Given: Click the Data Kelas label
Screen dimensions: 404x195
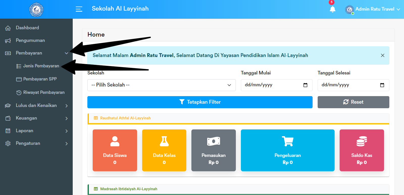Looking at the screenshot, I should (x=164, y=155).
